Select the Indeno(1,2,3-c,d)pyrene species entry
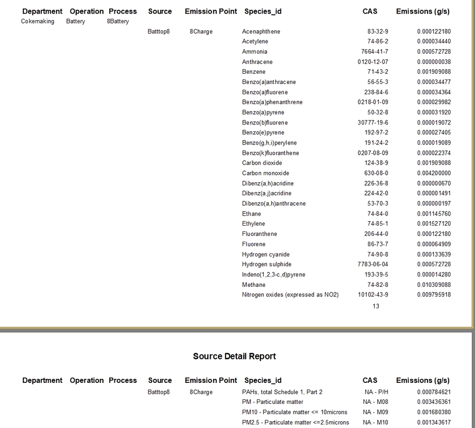This screenshot has height=428, width=475. click(274, 275)
